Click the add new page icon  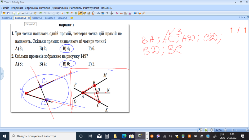[14, 13]
